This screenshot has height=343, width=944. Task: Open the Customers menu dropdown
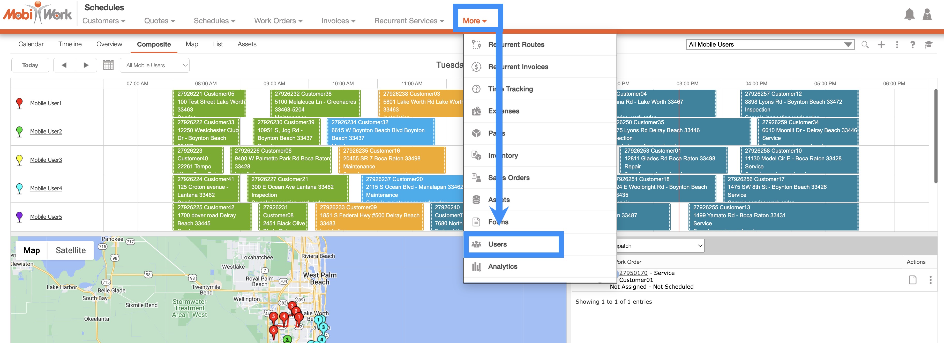click(104, 21)
